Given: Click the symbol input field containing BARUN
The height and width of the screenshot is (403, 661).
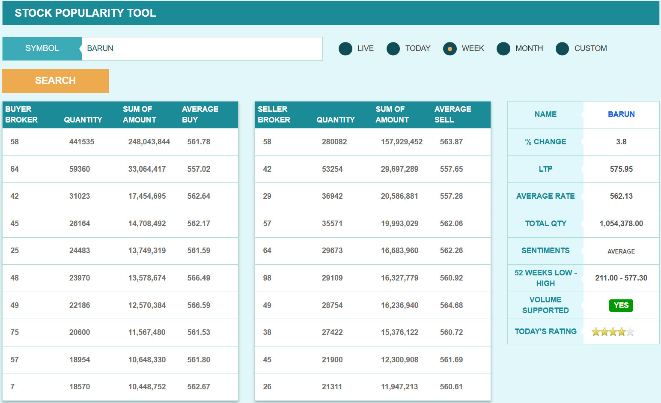Looking at the screenshot, I should tap(201, 48).
